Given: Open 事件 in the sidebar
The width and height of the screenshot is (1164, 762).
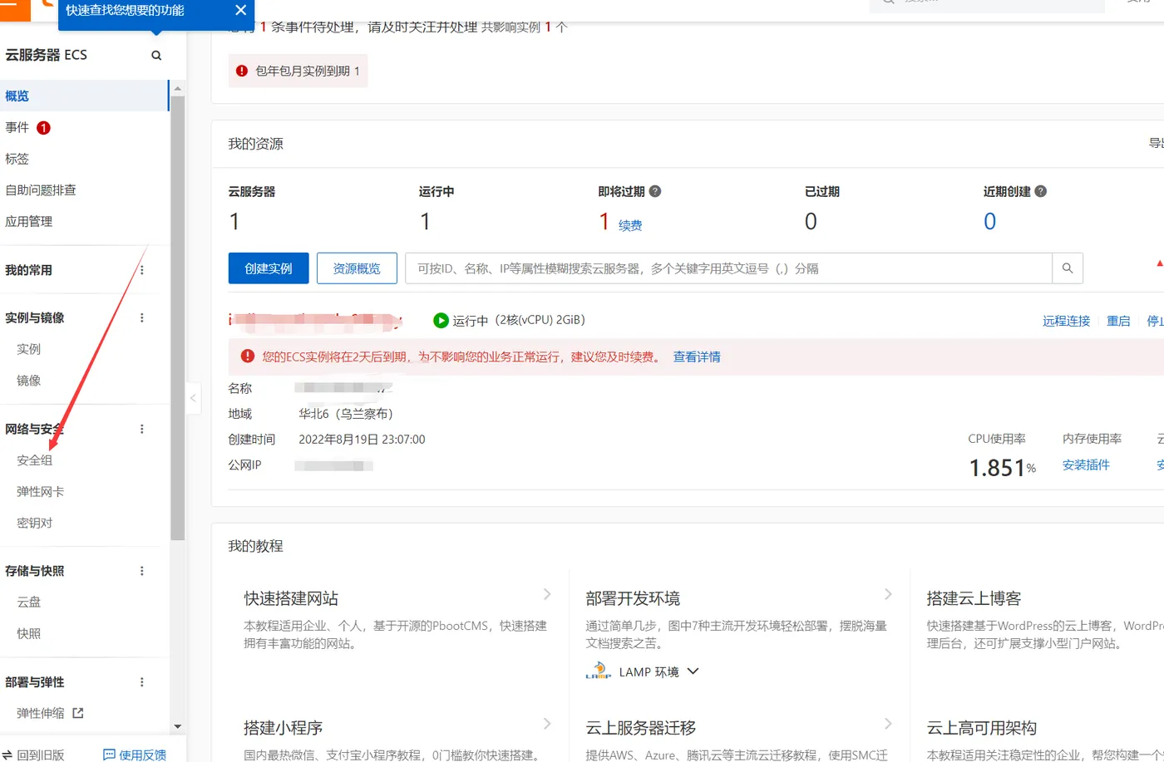Looking at the screenshot, I should click(17, 127).
